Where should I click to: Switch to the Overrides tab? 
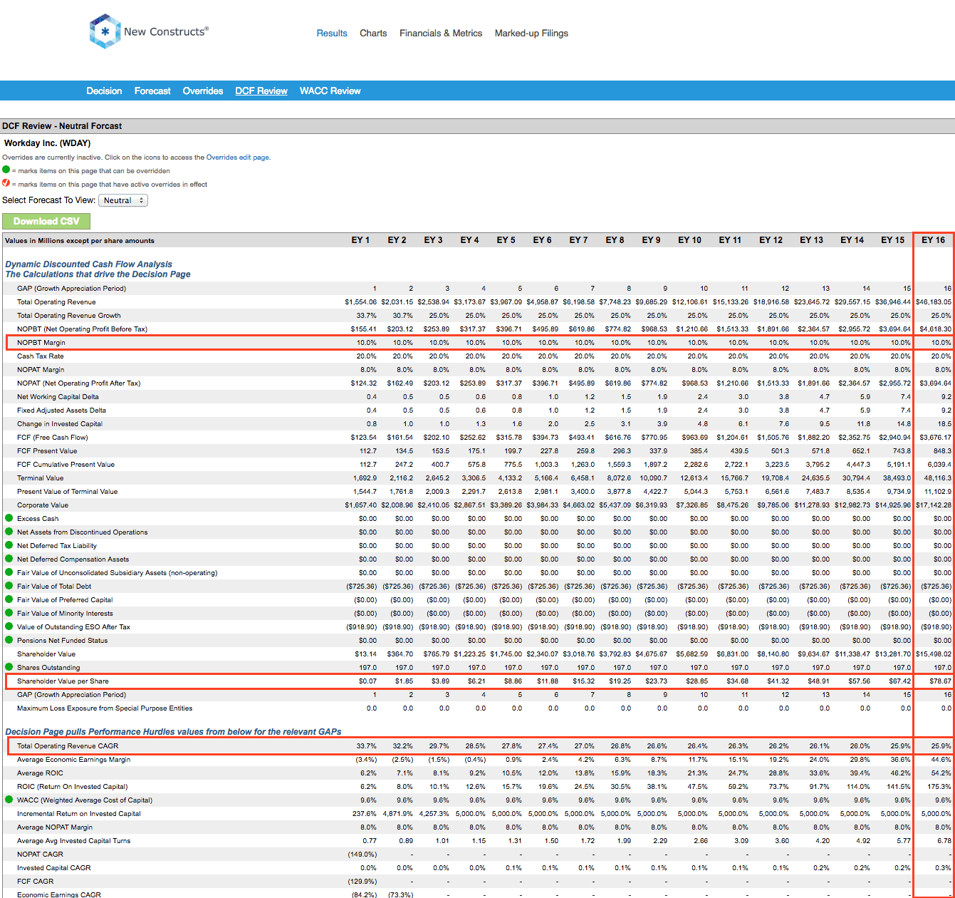(x=203, y=91)
